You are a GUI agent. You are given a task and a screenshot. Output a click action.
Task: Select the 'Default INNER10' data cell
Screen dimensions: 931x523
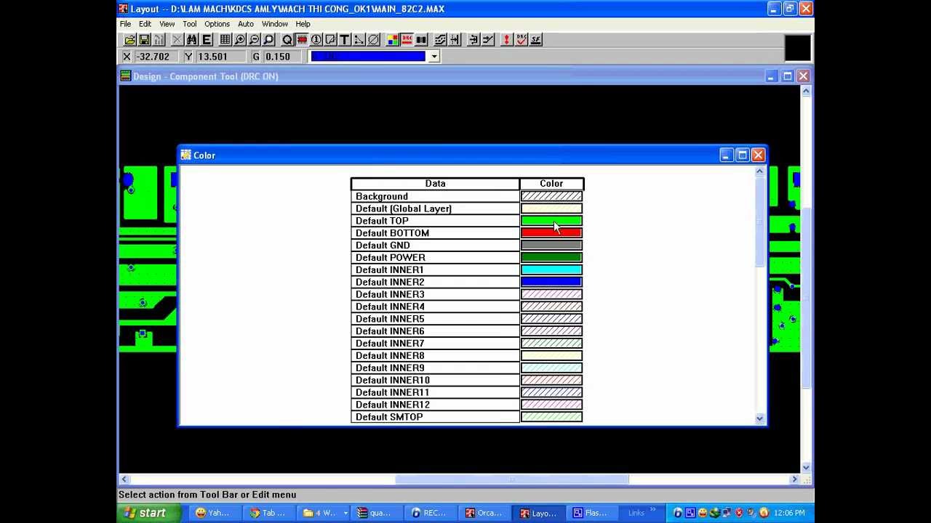tap(435, 380)
